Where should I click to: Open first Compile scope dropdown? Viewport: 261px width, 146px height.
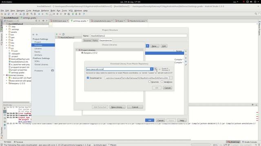click(x=179, y=60)
